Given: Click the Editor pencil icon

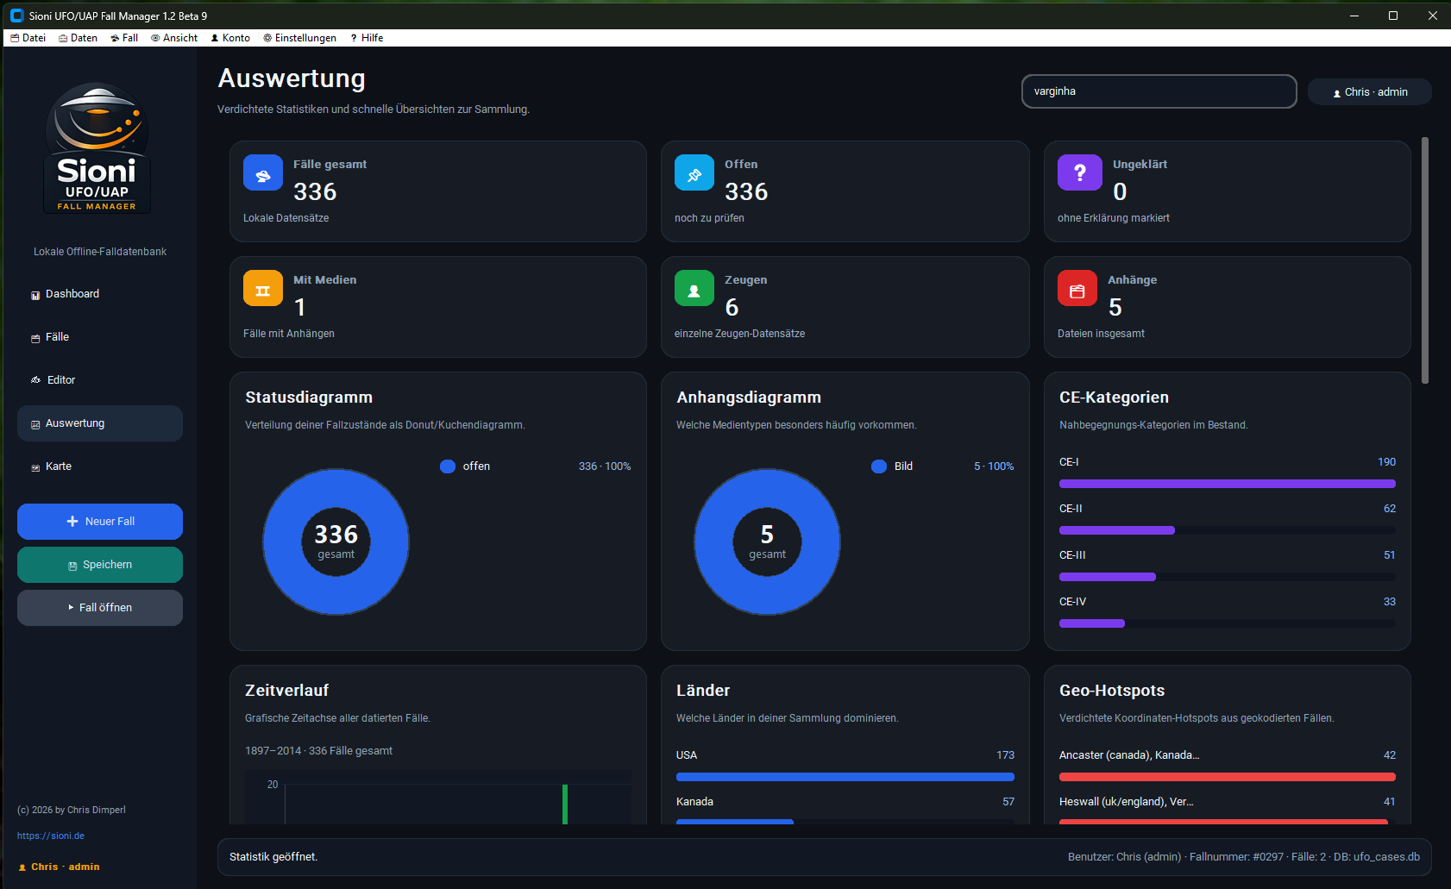Looking at the screenshot, I should coord(35,379).
